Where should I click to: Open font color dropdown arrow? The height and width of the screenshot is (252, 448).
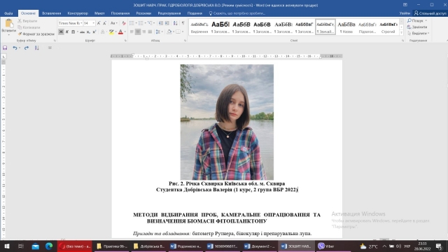pyautogui.click(x=125, y=31)
